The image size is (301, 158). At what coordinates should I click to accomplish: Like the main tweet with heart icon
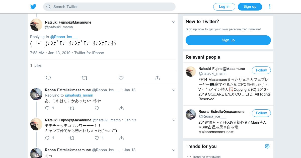point(121,78)
